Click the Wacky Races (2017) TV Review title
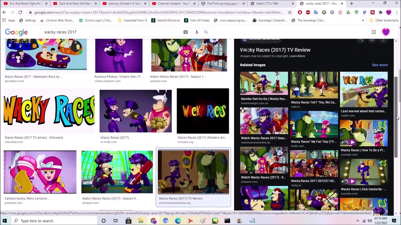The image size is (401, 225). [275, 50]
